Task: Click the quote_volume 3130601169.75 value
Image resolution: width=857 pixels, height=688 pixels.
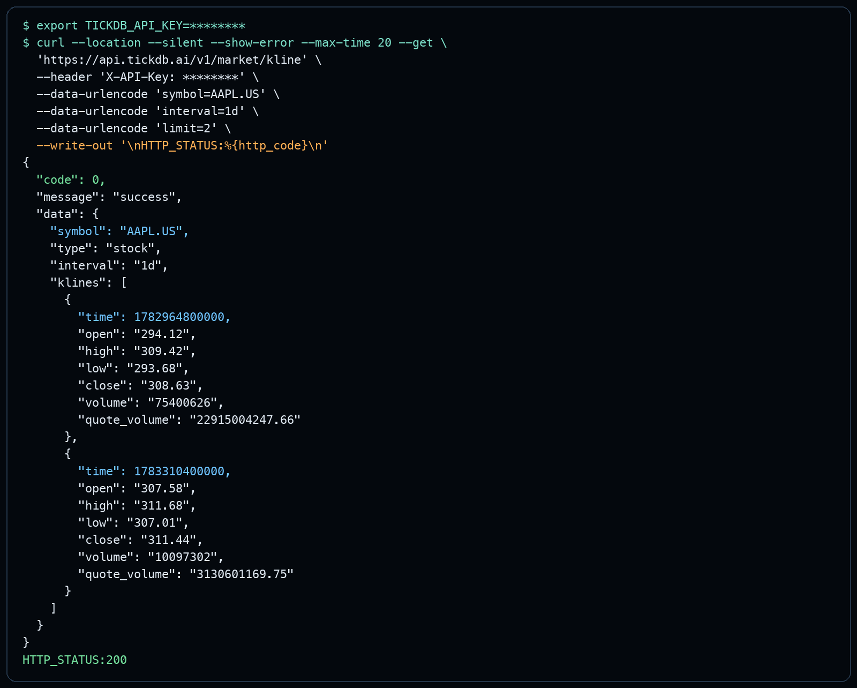Action: pyautogui.click(x=242, y=574)
